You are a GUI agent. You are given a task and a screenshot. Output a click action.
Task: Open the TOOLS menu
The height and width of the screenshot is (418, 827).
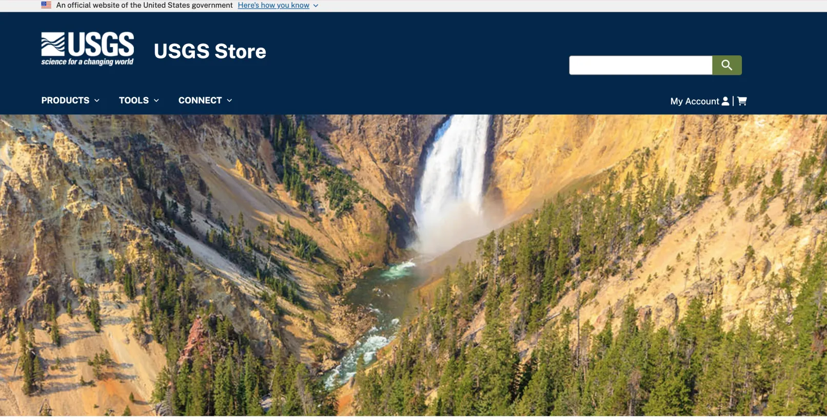(x=134, y=100)
